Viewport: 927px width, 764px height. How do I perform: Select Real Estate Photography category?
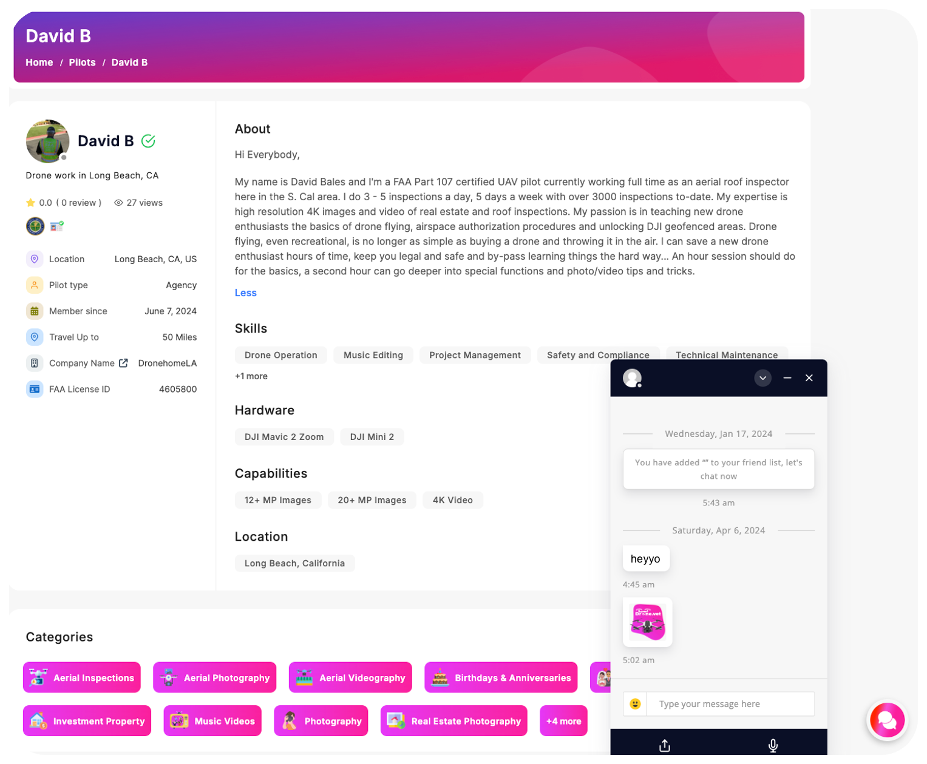coord(453,721)
